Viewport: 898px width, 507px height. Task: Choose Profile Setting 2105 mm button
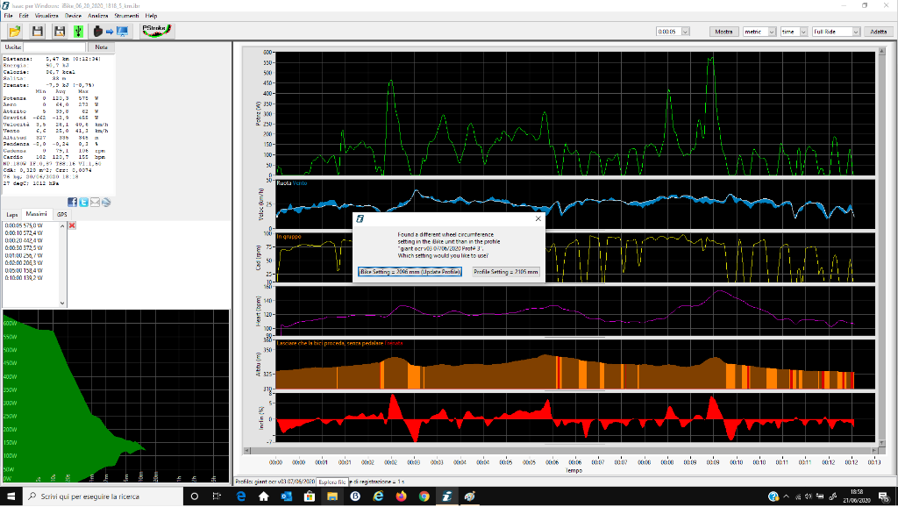pos(506,272)
